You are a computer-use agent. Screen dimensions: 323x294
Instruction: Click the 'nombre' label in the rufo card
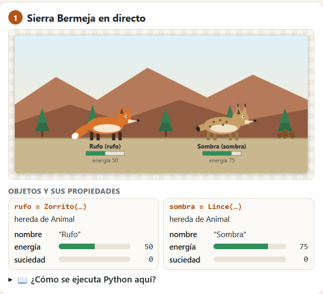coord(28,234)
